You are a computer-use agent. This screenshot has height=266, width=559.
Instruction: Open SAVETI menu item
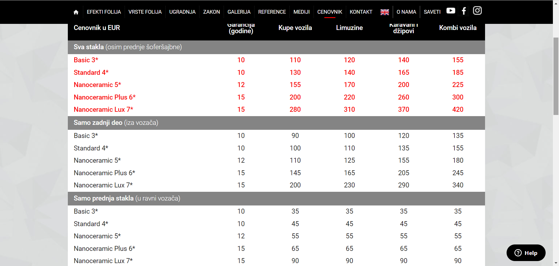pos(432,12)
